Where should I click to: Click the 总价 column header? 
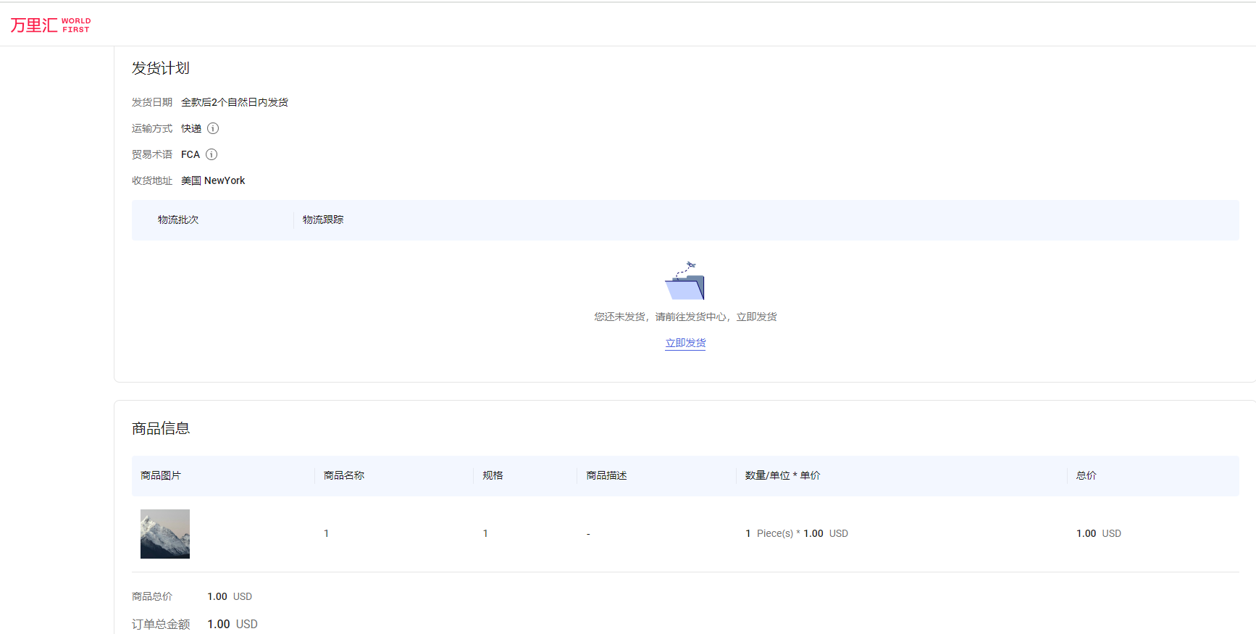click(1086, 475)
